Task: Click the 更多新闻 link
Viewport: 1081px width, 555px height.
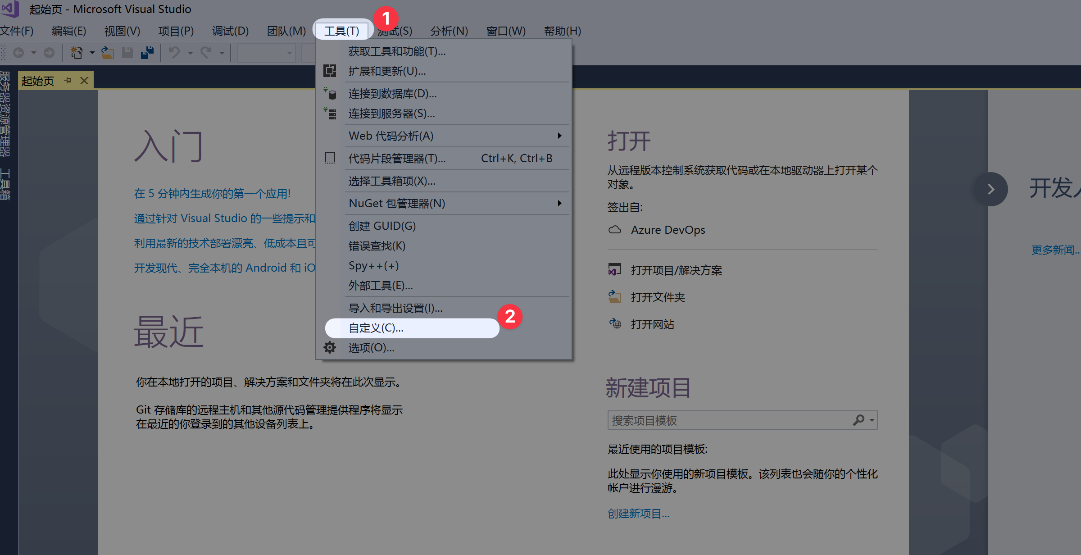Action: point(1055,250)
